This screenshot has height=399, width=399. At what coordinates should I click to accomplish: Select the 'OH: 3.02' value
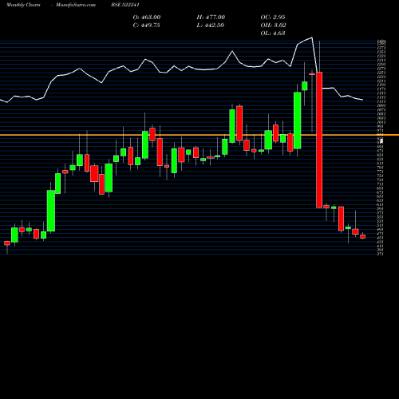click(x=273, y=25)
